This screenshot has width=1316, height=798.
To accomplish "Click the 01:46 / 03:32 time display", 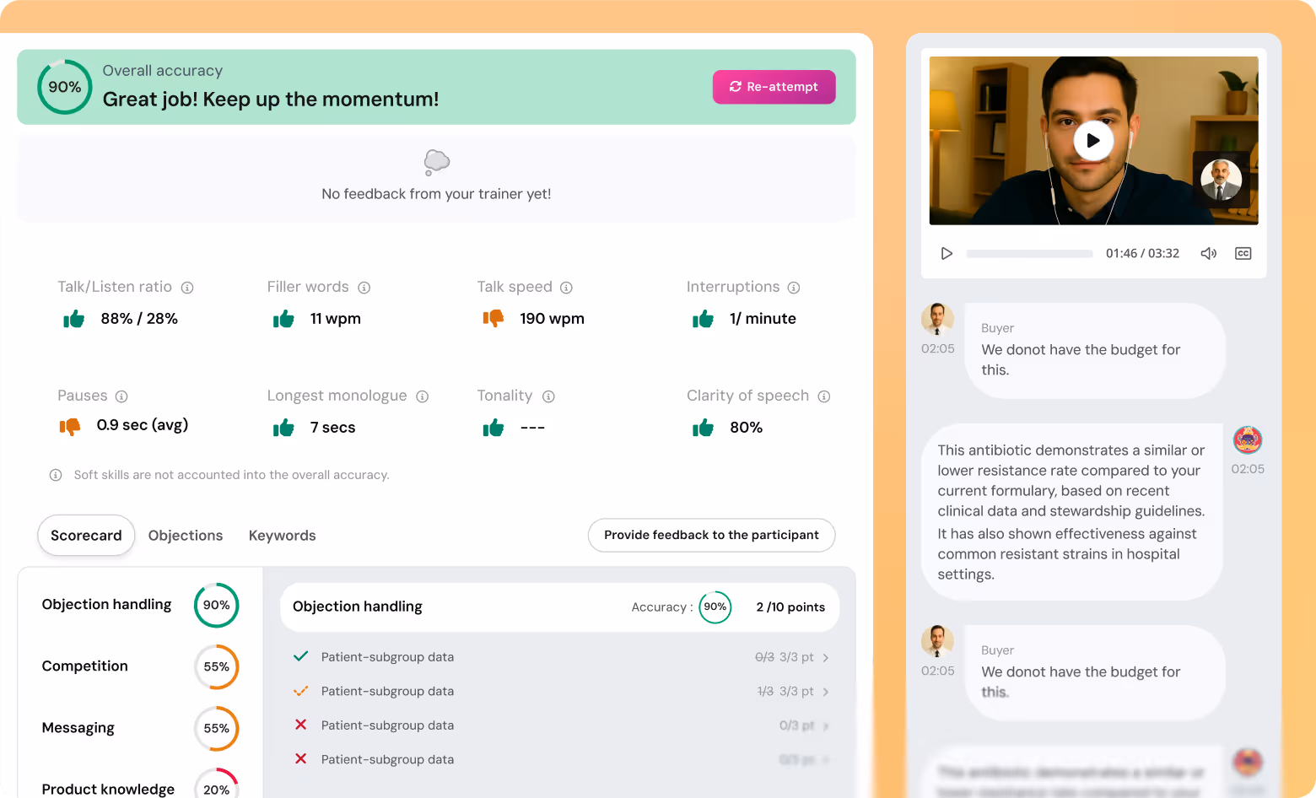I will coord(1142,254).
